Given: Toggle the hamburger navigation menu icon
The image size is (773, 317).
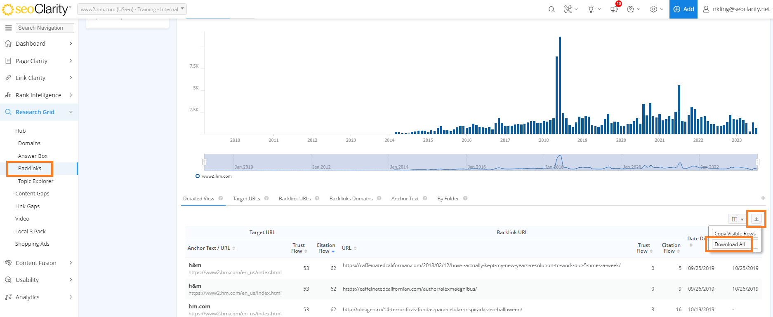Looking at the screenshot, I should tap(8, 28).
